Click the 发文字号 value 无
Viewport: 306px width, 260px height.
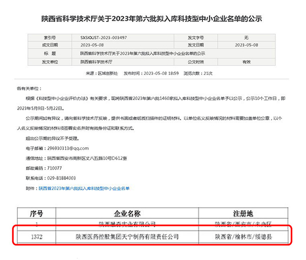pos(246,38)
